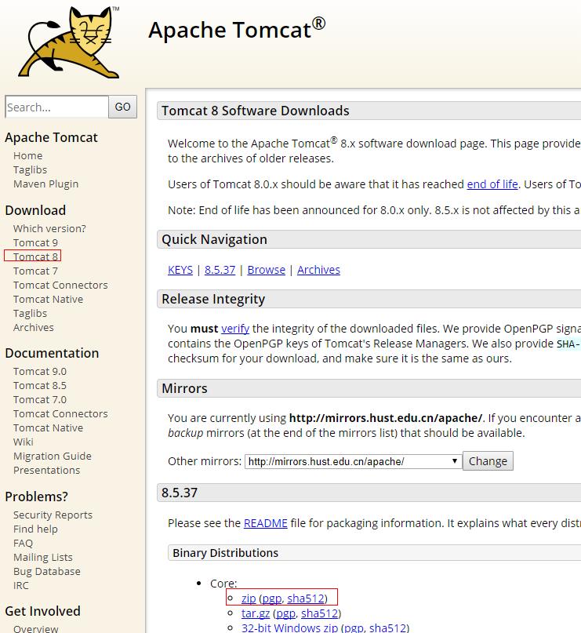
Task: Open the Archives download section
Action: (x=33, y=327)
